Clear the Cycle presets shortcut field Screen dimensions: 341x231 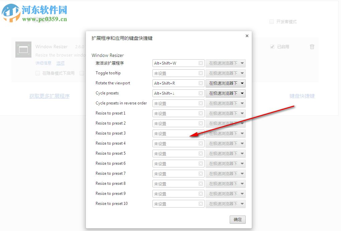pyautogui.click(x=201, y=93)
